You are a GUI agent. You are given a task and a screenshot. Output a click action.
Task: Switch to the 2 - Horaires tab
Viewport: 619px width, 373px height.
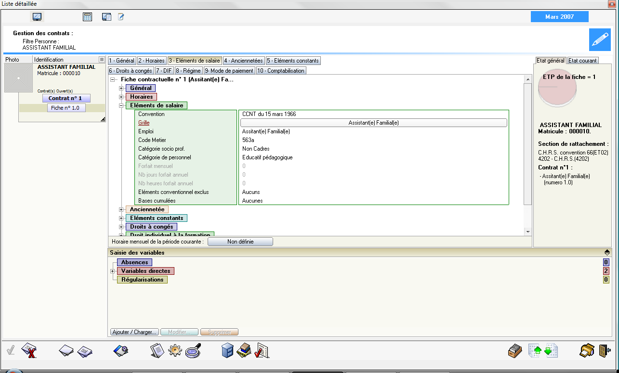[x=152, y=61]
